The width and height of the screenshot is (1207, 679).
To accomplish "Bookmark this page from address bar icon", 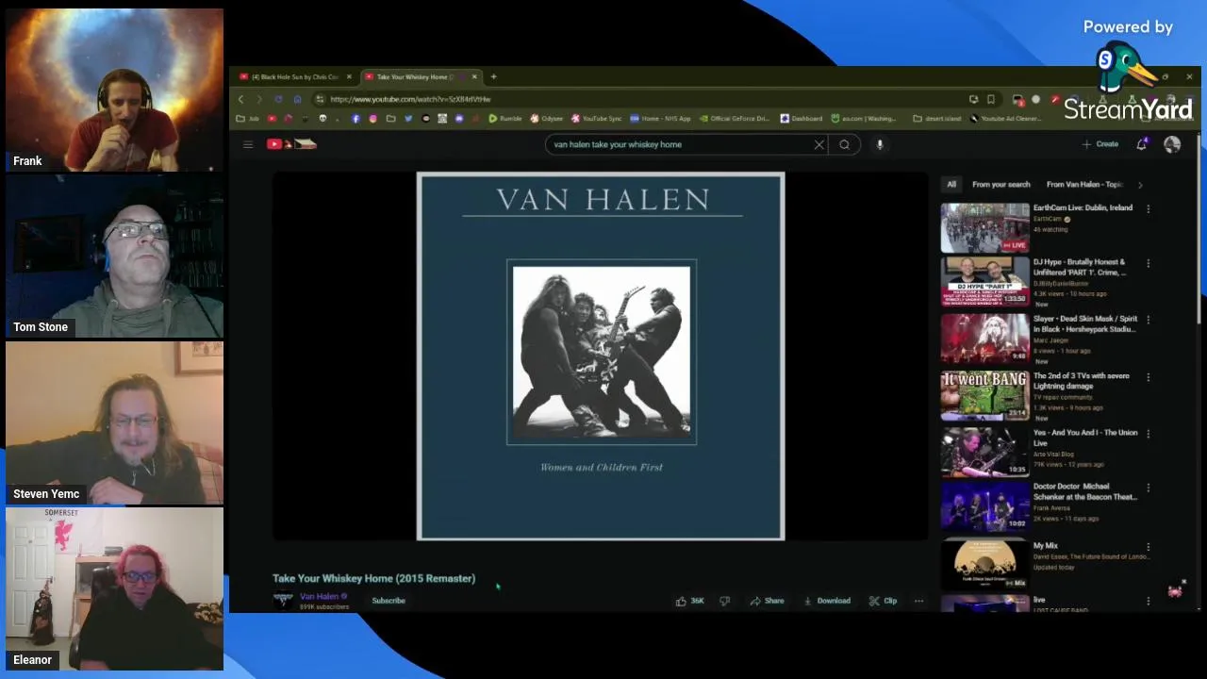I will click(x=991, y=99).
